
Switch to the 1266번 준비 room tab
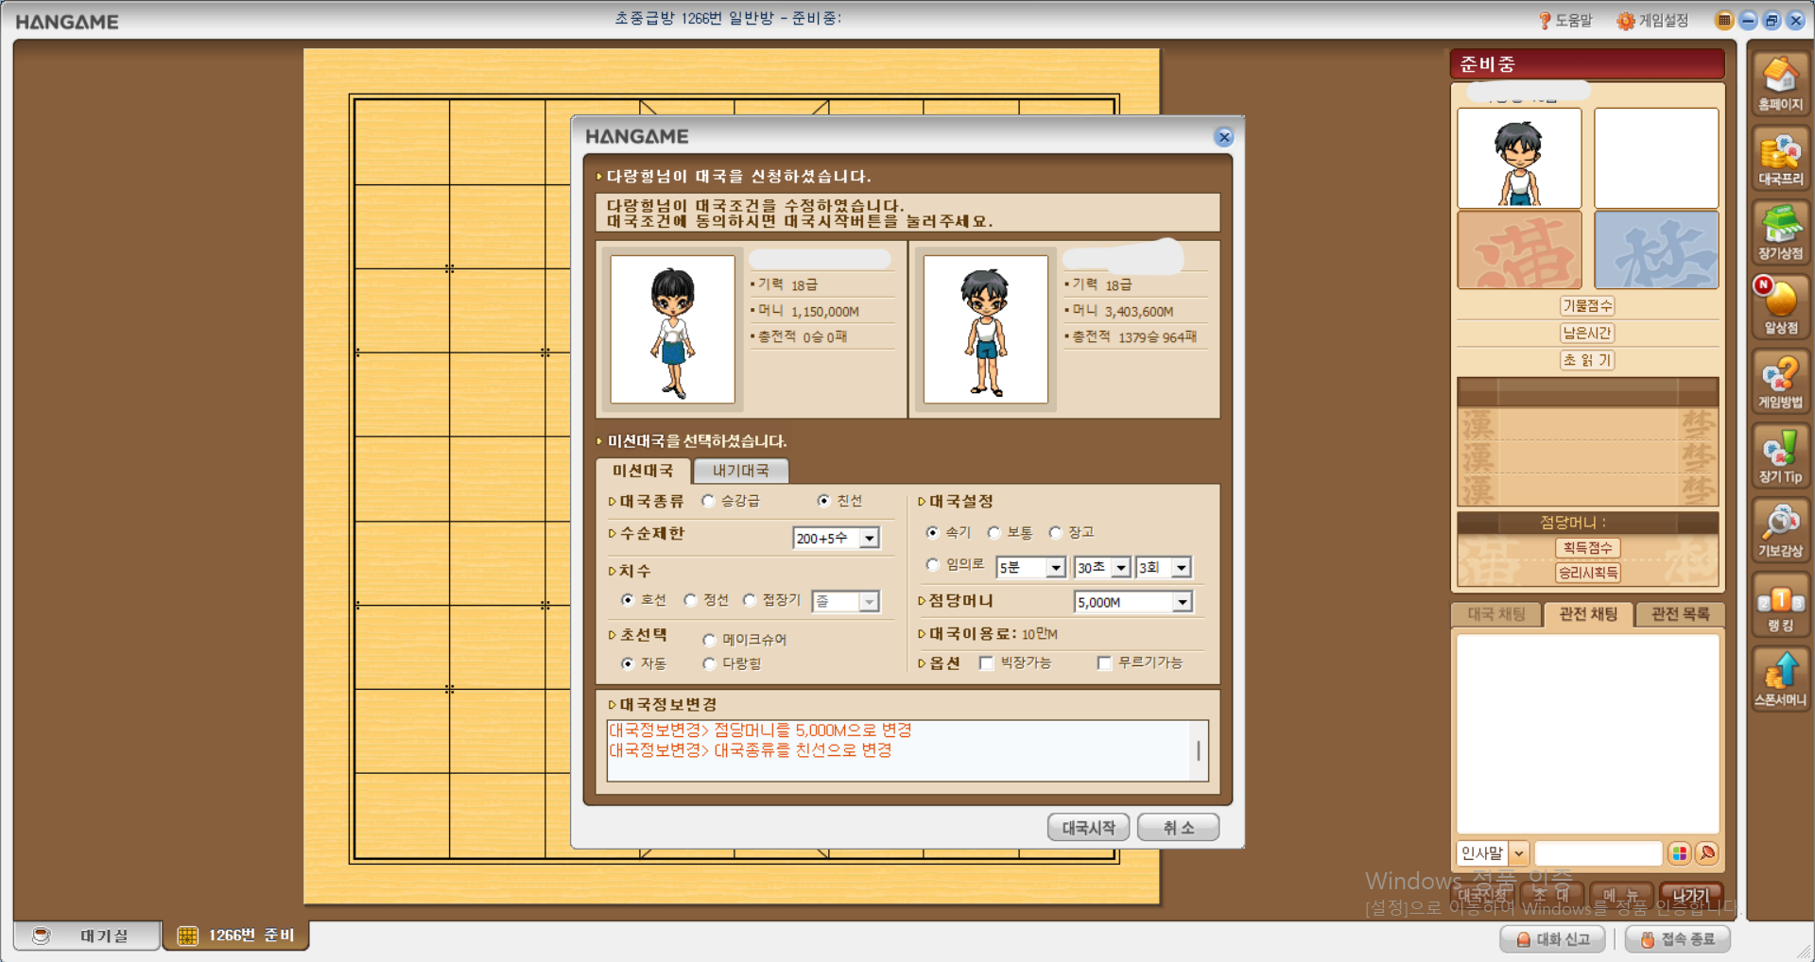point(236,936)
